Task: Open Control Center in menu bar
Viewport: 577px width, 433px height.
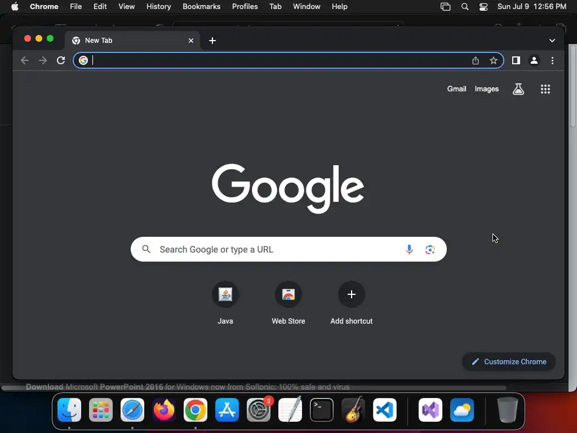Action: pyautogui.click(x=483, y=7)
